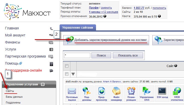Open the WEB статистика chart icon
Viewport: 184px width, 105px height.
(177, 91)
